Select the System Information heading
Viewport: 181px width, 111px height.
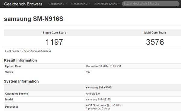pyautogui.click(x=21, y=81)
